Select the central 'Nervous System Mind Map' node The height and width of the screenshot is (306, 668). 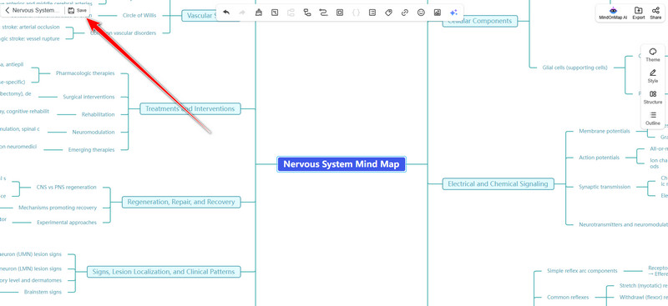click(x=342, y=164)
